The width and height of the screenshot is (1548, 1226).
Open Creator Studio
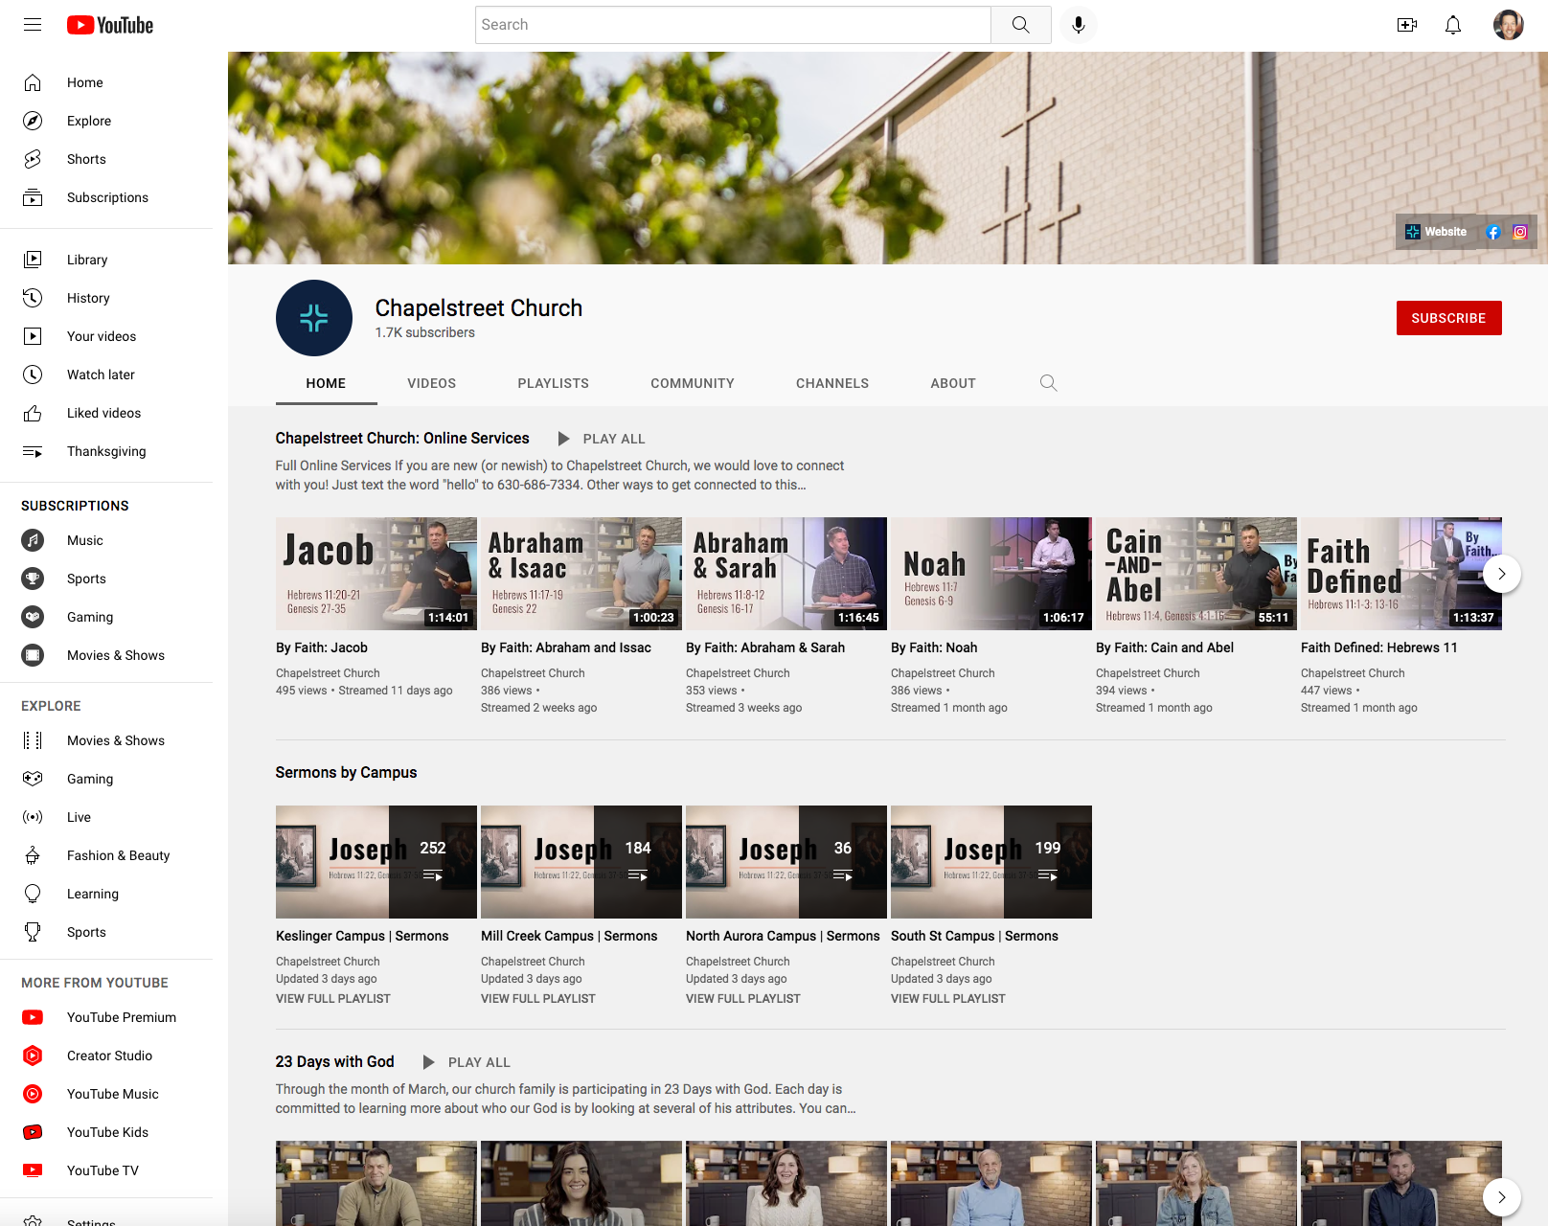(106, 1056)
